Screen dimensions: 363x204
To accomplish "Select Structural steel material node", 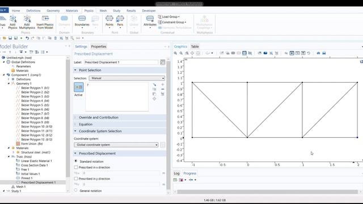I will [36, 152].
